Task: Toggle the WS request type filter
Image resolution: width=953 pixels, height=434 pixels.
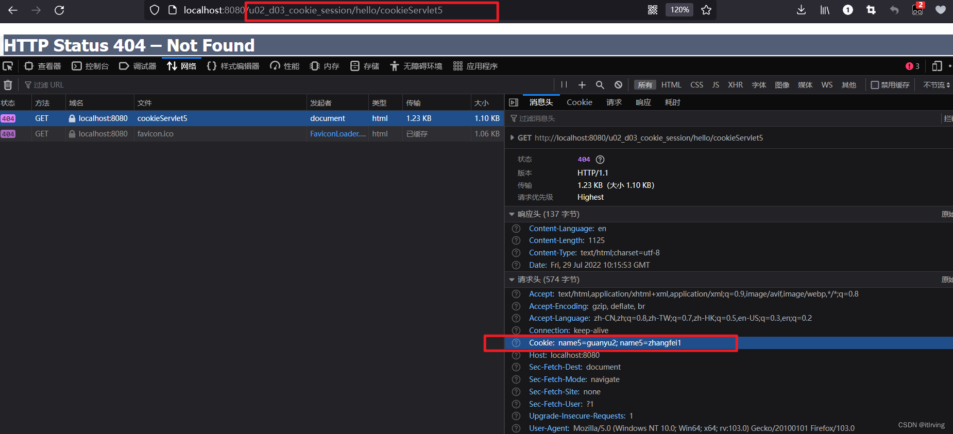Action: (827, 85)
